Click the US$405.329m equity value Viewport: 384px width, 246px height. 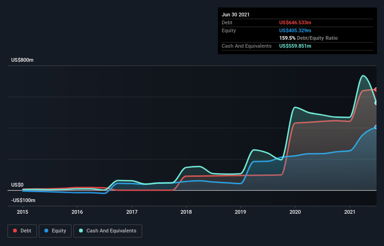coord(295,30)
